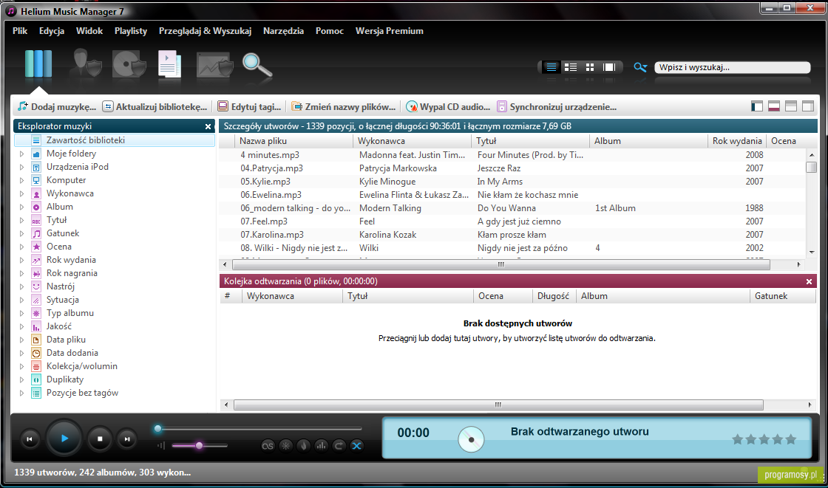Open the Edycja menu
This screenshot has height=488, width=828.
[x=52, y=30]
